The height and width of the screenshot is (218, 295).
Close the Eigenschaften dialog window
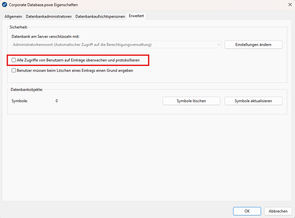click(290, 5)
